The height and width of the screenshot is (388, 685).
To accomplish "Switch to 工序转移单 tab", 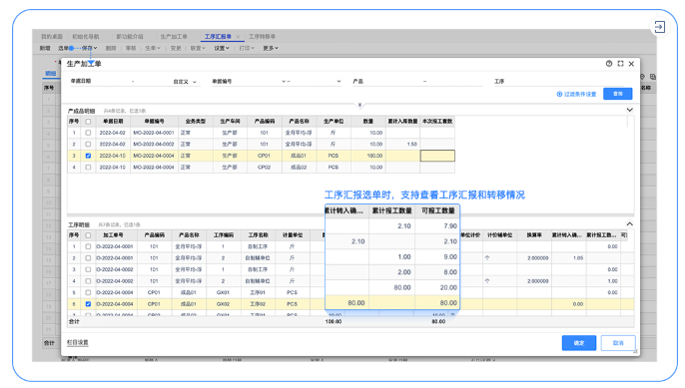I will pos(262,37).
